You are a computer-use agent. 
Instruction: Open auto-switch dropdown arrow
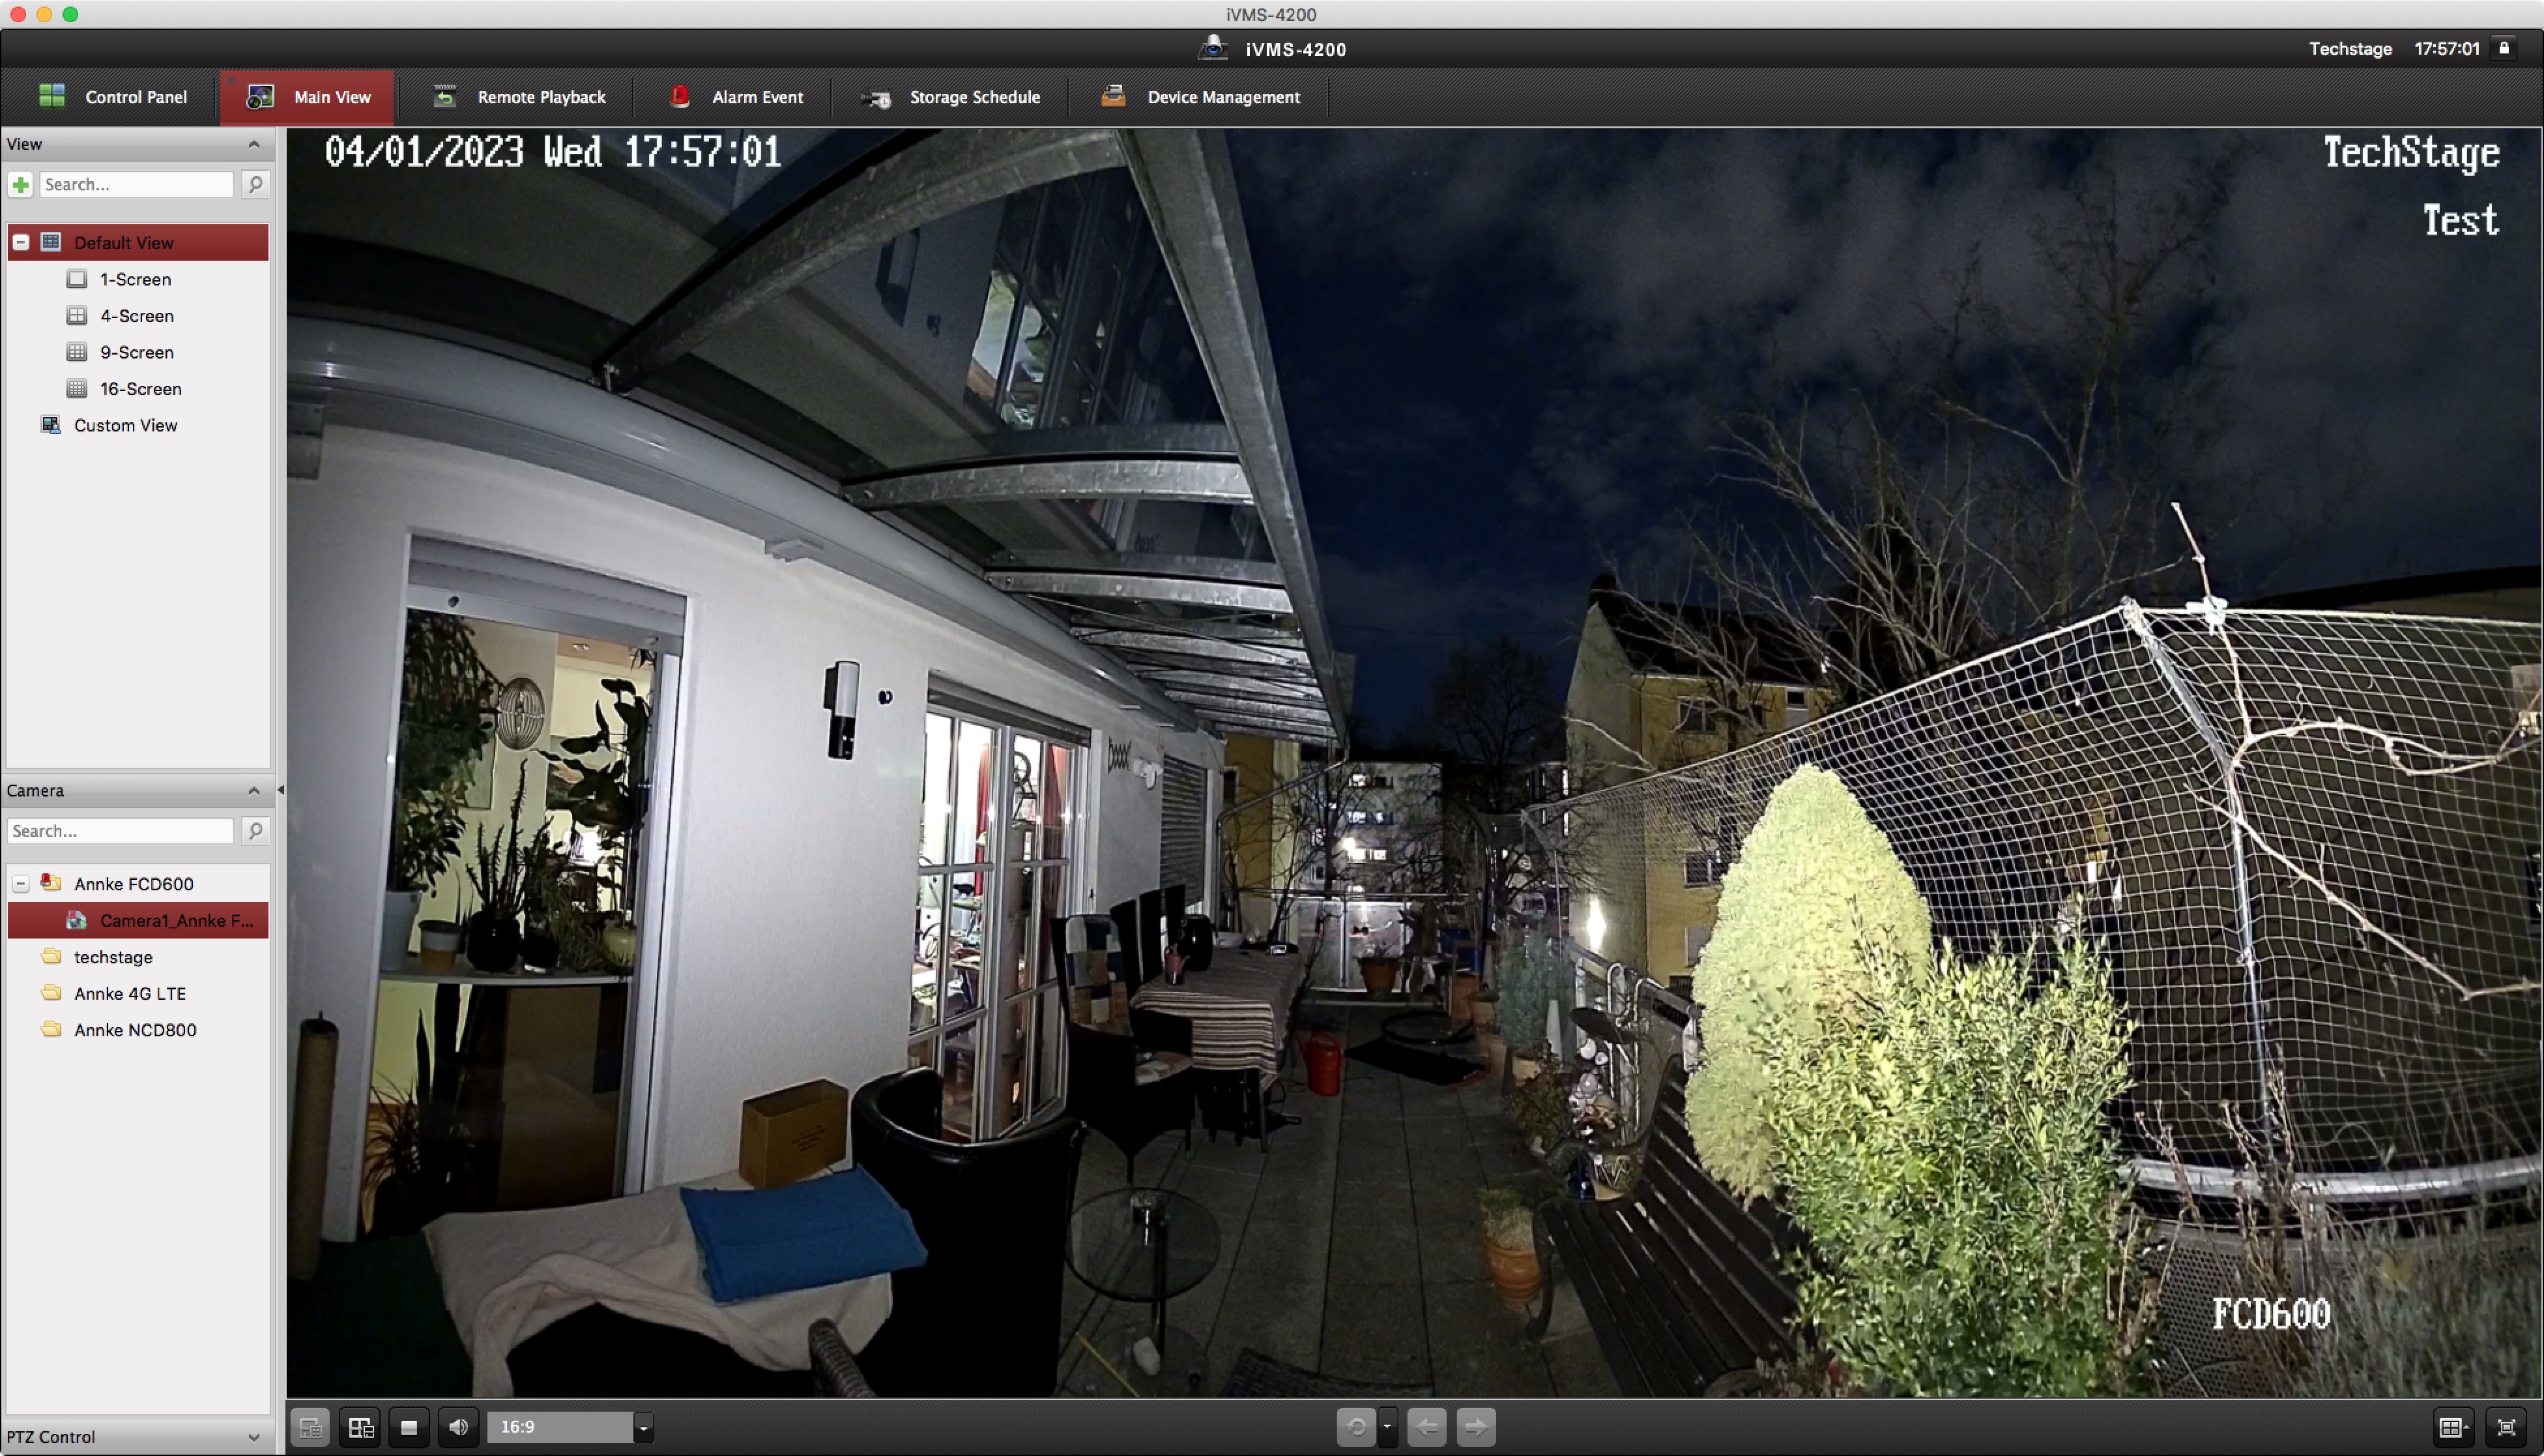1387,1427
